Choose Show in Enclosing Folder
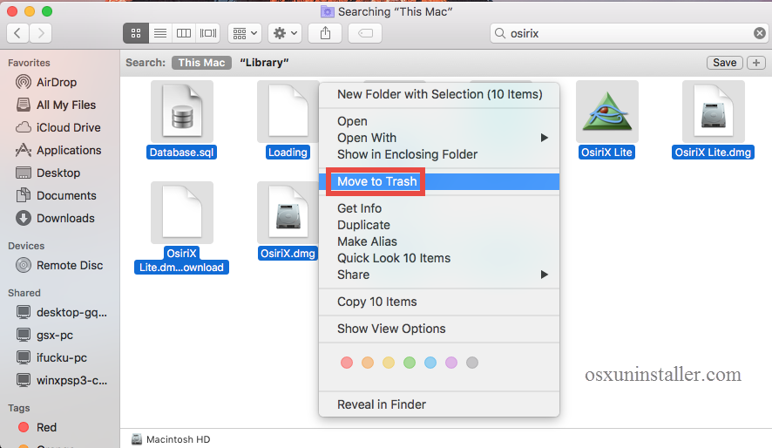 439,154
